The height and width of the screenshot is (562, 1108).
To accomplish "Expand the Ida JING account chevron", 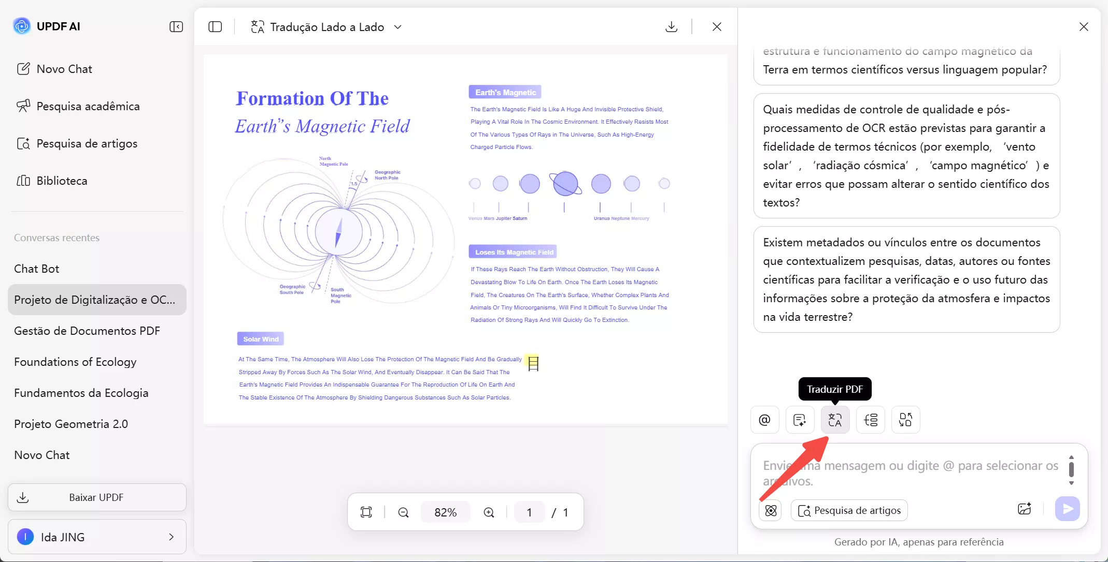I will click(x=171, y=537).
